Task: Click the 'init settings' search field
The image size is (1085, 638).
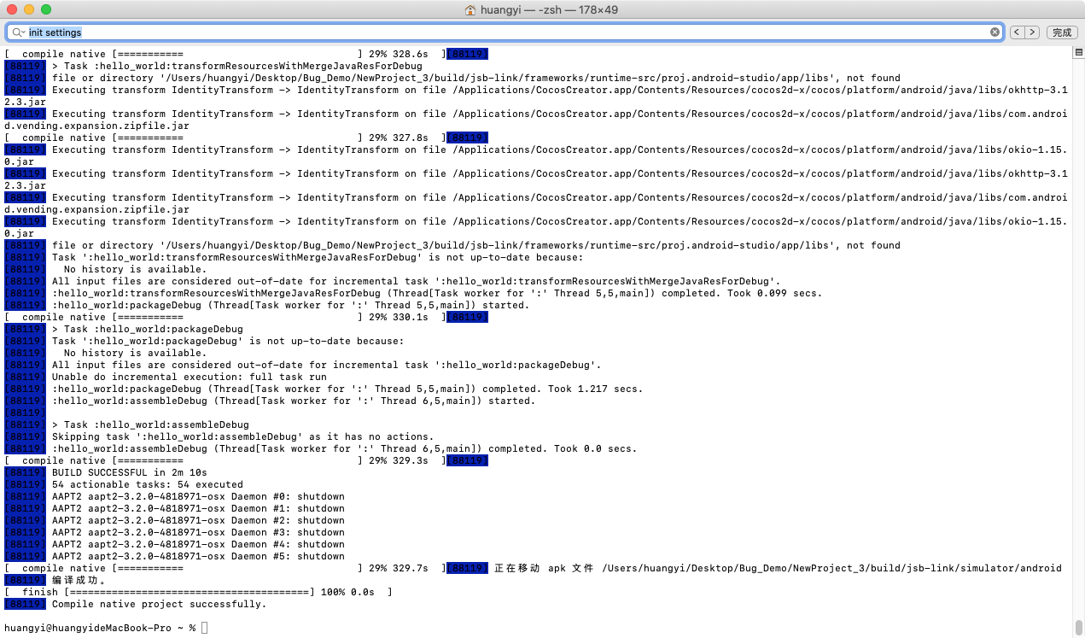Action: point(504,32)
